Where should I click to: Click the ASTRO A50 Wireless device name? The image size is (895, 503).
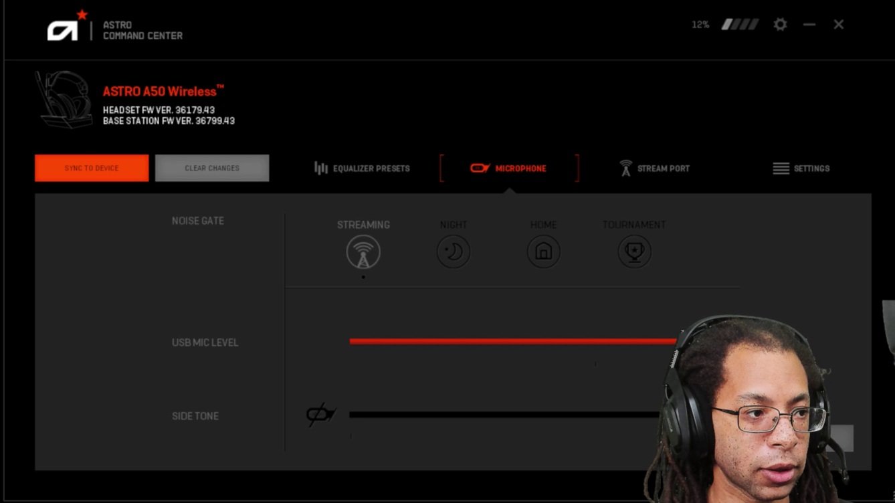coord(163,91)
